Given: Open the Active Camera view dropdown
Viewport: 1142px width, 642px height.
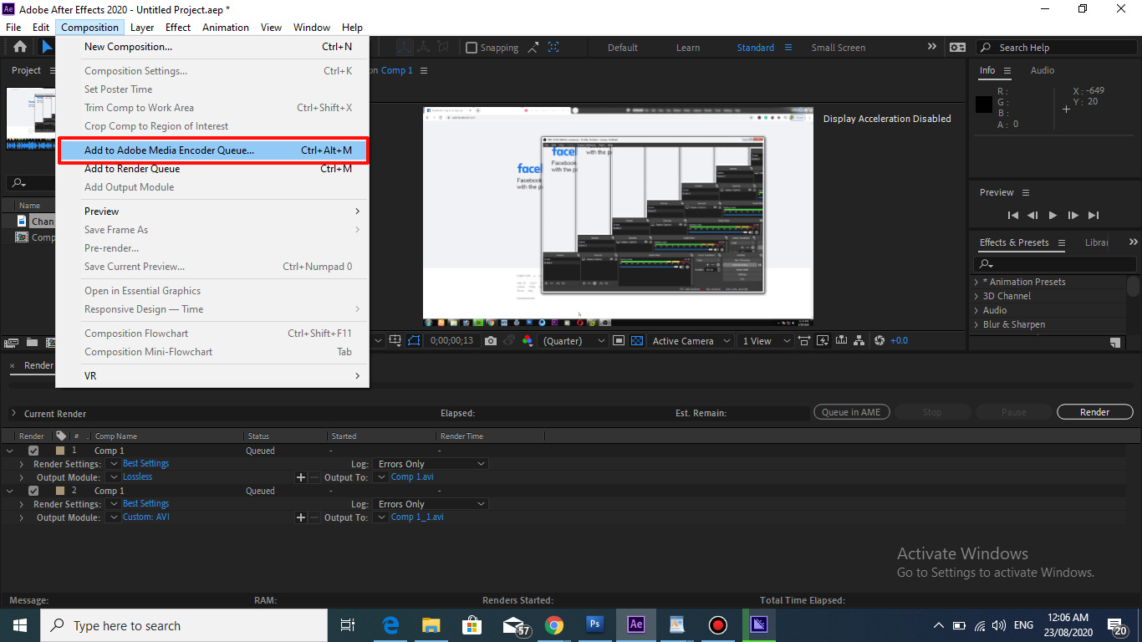Looking at the screenshot, I should tap(691, 340).
